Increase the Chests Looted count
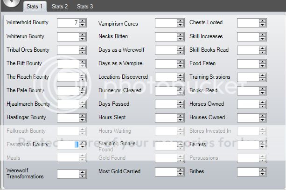Image resolution: width=286 pixels, height=190 pixels. [x=263, y=21]
